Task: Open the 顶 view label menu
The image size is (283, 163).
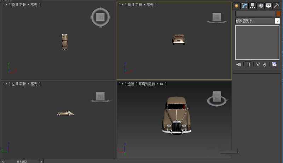Action: tap(13, 5)
